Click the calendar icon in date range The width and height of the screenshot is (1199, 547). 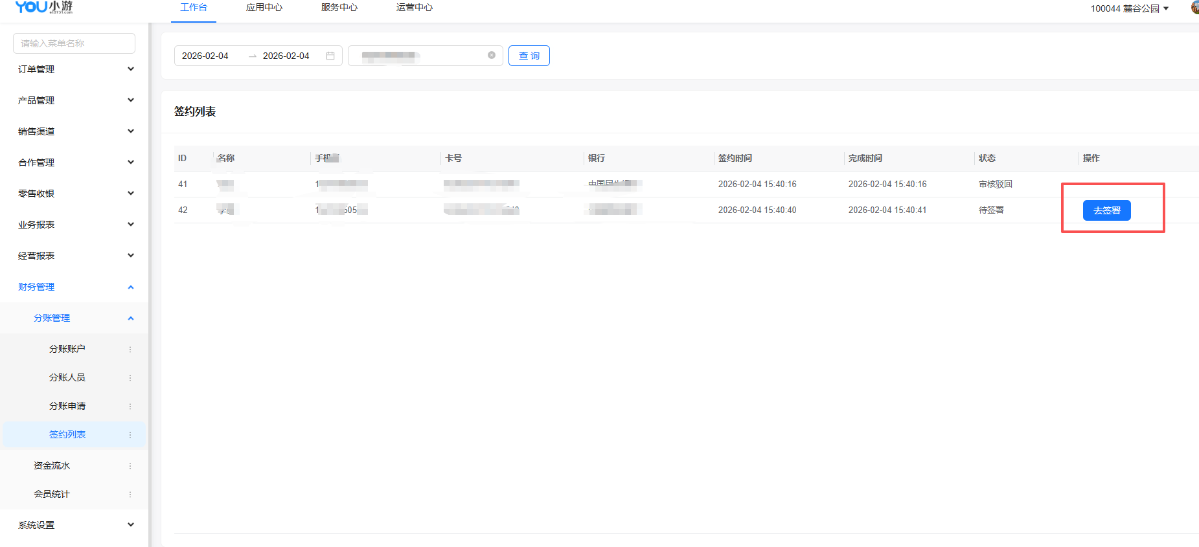point(330,56)
